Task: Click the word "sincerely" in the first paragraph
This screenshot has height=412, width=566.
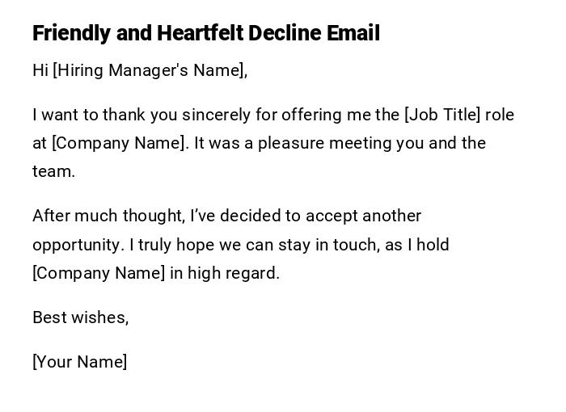Action: point(218,115)
